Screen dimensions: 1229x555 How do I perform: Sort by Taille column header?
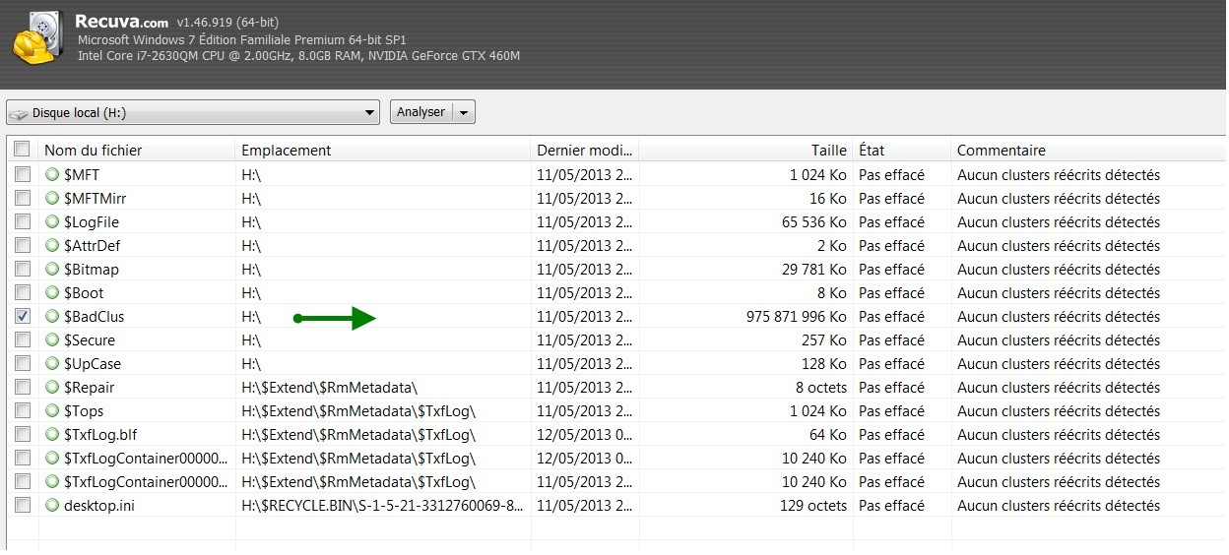745,151
